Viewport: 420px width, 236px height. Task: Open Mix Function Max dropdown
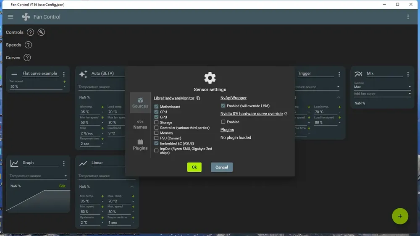pos(382,86)
